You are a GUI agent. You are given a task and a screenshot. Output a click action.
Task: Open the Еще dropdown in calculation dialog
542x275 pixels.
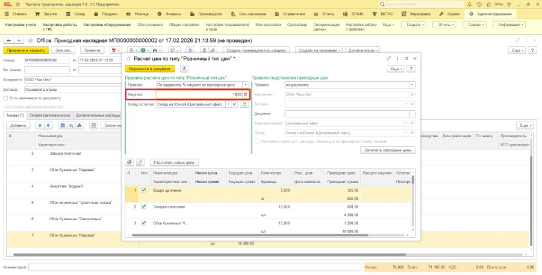[395, 69]
